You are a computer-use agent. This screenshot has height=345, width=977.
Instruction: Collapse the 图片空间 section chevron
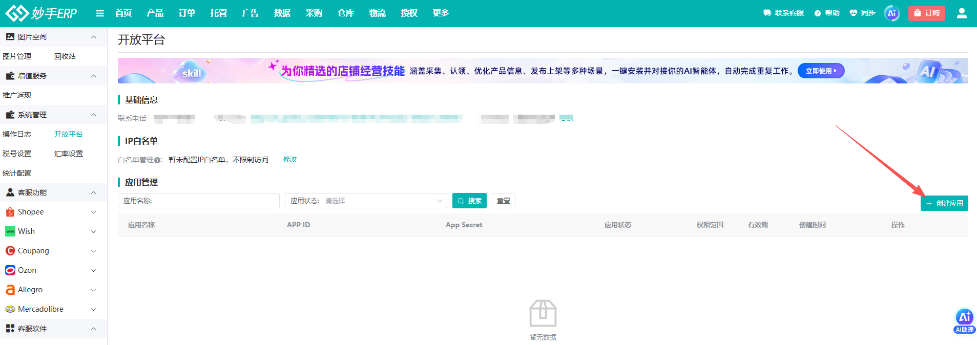pos(93,37)
